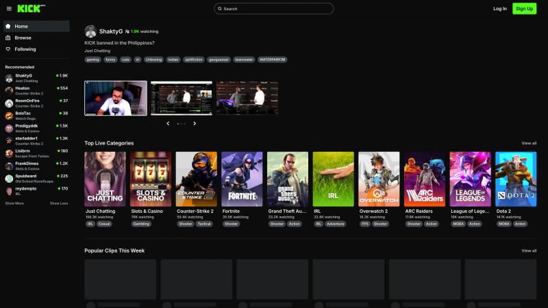Click the Tactical tag under Counter-Strike 2
548x308 pixels.
pos(203,224)
